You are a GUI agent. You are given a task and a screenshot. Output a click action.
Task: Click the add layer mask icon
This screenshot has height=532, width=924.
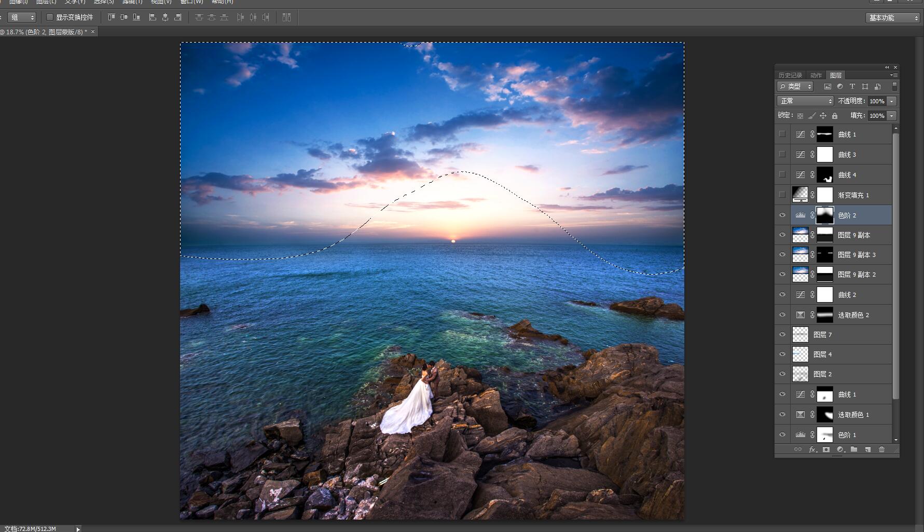coord(826,449)
